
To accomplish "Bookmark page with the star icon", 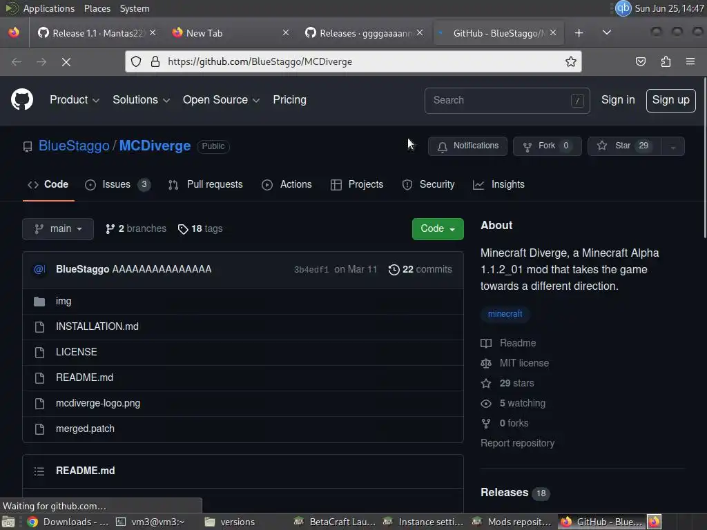I will (x=570, y=61).
